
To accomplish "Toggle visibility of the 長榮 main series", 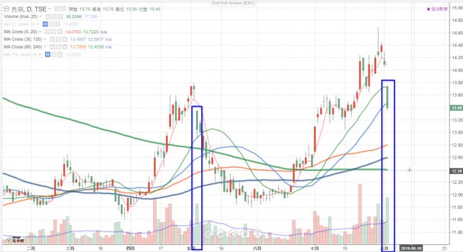I will click(57, 9).
